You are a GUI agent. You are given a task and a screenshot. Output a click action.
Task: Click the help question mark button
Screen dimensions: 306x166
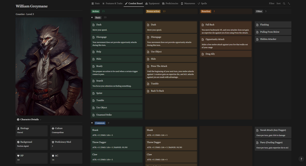(301, 159)
